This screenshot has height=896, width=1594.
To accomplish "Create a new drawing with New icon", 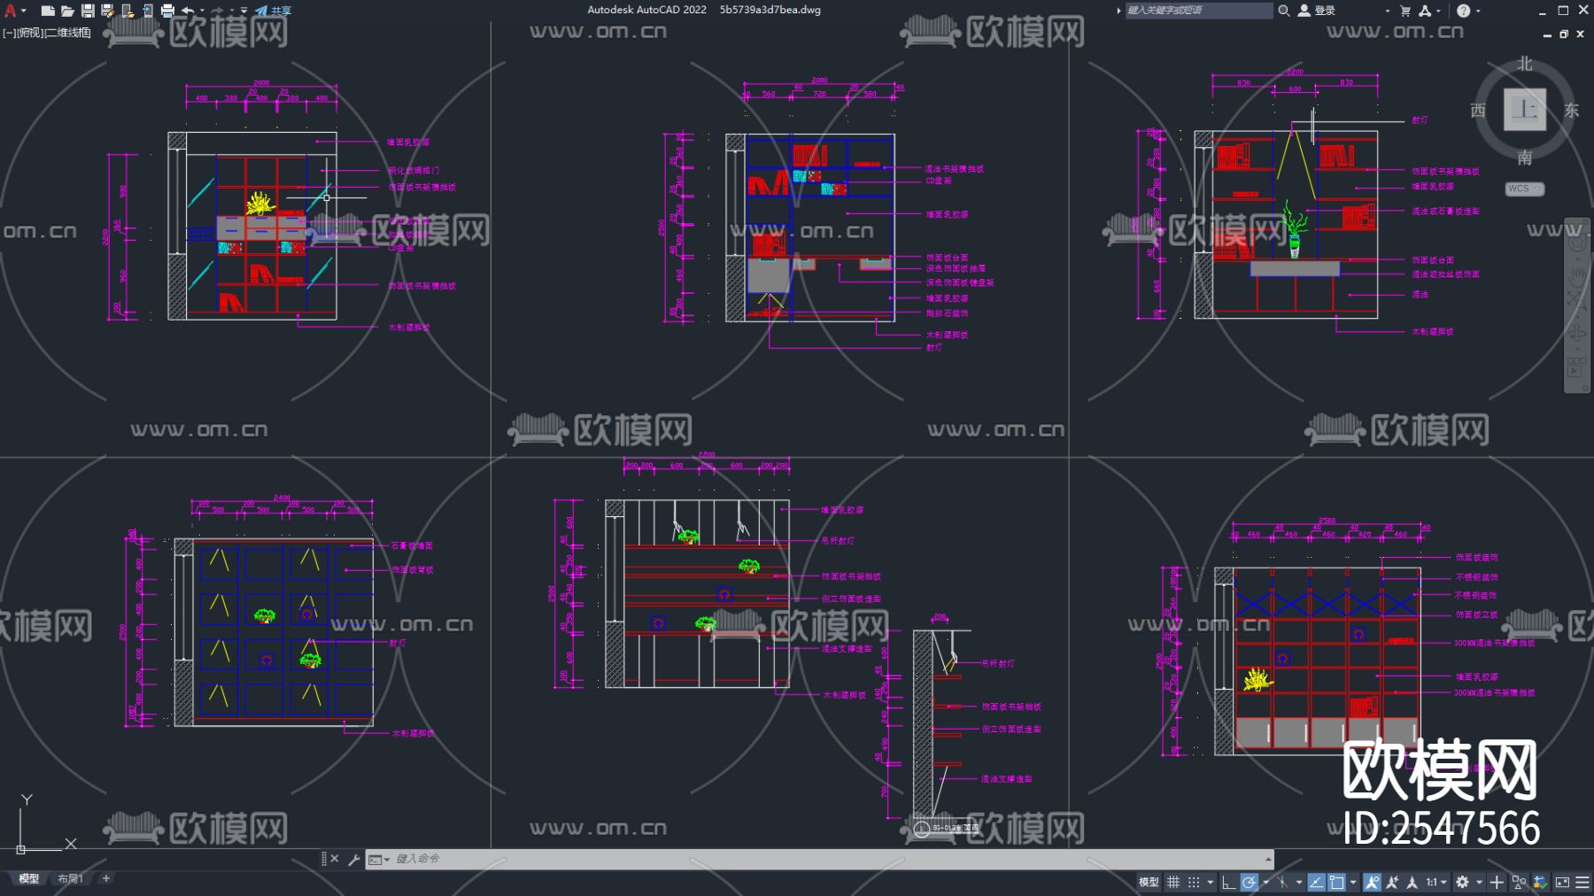I will 48,11.
